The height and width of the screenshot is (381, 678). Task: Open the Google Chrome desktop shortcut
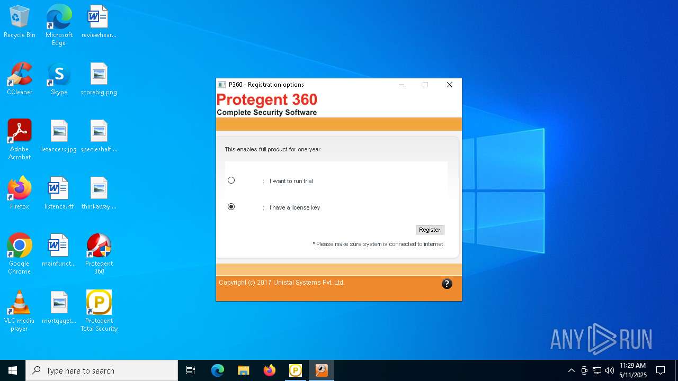pos(20,254)
